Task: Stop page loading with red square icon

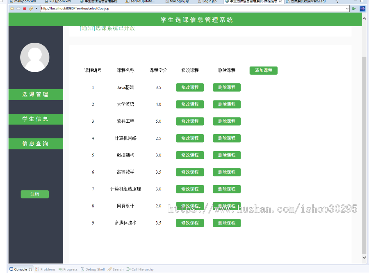Action: coord(24,8)
